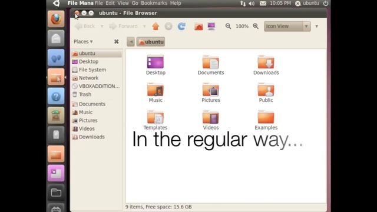377x212 pixels.
Task: Go to Home folder toolbar icon
Action: pyautogui.click(x=199, y=26)
